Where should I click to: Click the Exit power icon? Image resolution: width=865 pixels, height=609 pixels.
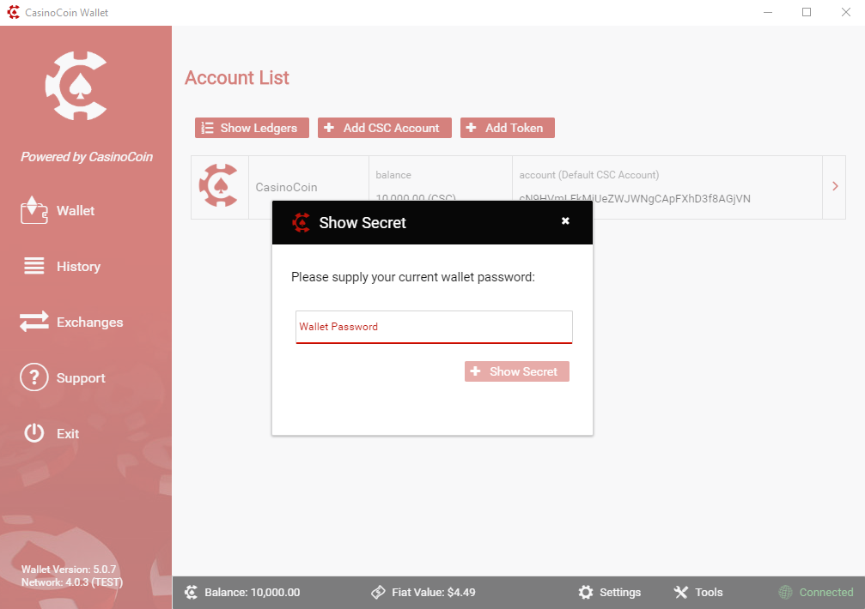point(34,433)
